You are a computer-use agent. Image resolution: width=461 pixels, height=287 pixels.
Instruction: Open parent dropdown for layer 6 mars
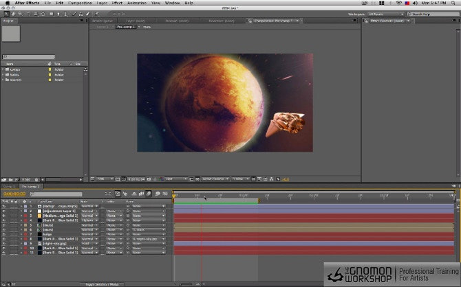pyautogui.click(x=149, y=230)
